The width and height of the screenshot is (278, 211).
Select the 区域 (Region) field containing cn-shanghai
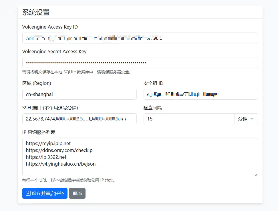(x=79, y=94)
